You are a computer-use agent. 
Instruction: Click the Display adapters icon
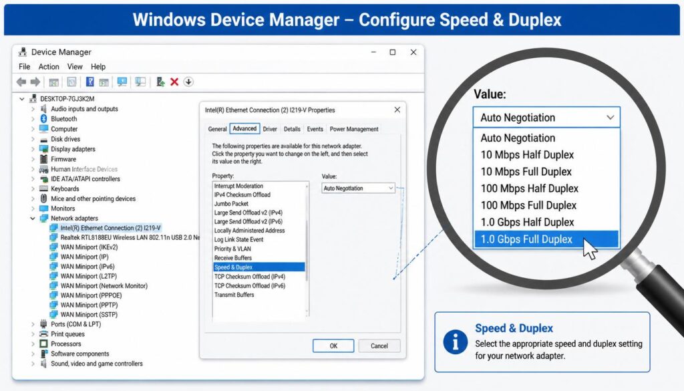43,149
